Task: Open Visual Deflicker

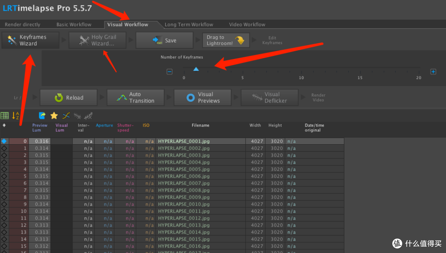Action: [x=269, y=98]
